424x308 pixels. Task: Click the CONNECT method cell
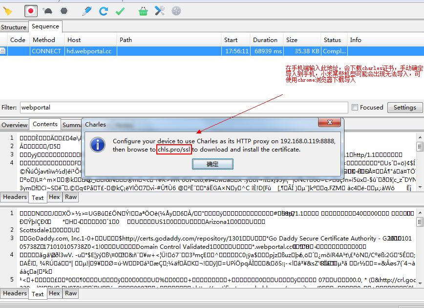click(x=46, y=51)
